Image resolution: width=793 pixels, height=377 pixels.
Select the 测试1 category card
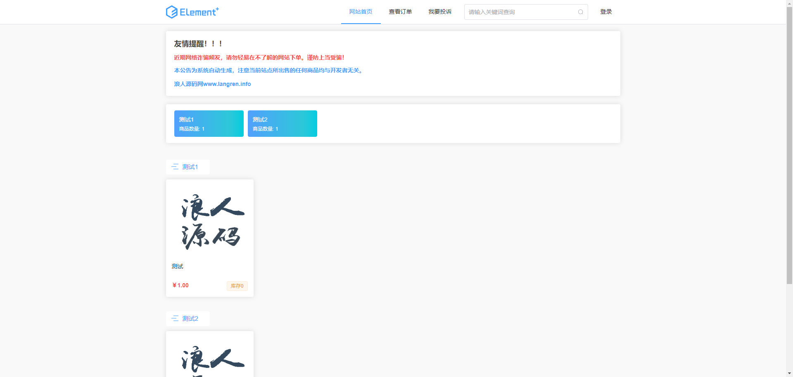209,124
